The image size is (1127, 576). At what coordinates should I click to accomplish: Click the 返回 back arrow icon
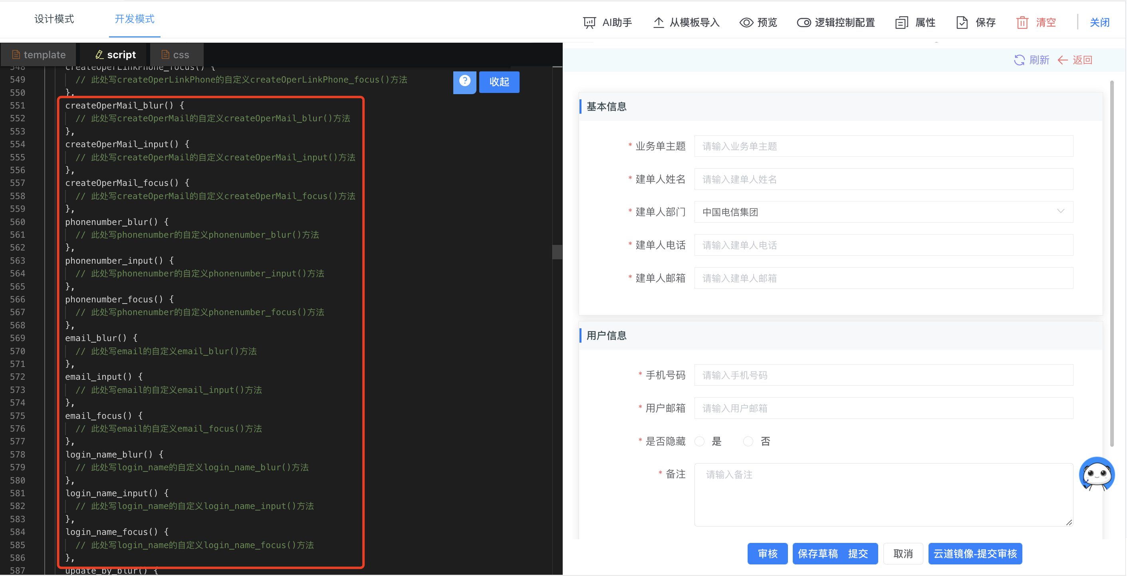coord(1063,60)
